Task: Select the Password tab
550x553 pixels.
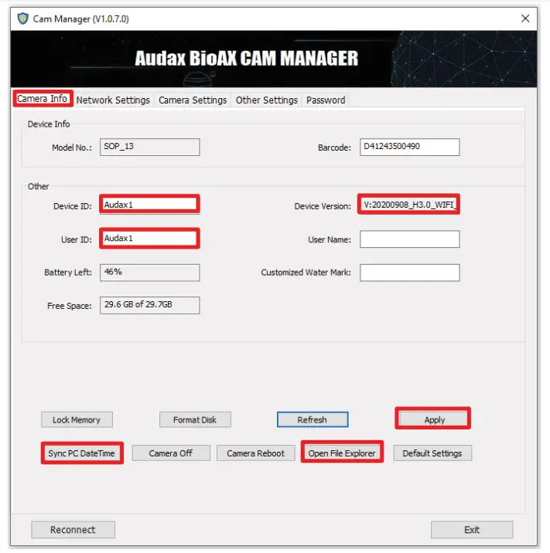Action: point(326,100)
